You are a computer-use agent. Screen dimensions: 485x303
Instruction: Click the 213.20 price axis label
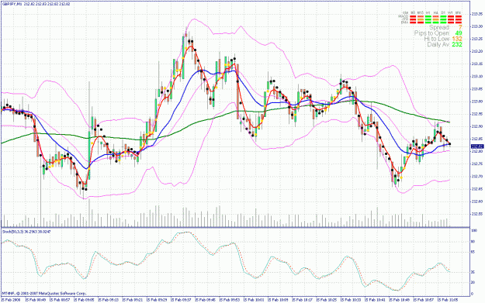[x=477, y=51]
